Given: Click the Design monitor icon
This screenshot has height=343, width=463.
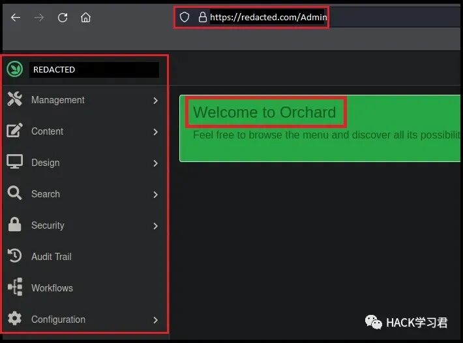Looking at the screenshot, I should click(x=14, y=161).
